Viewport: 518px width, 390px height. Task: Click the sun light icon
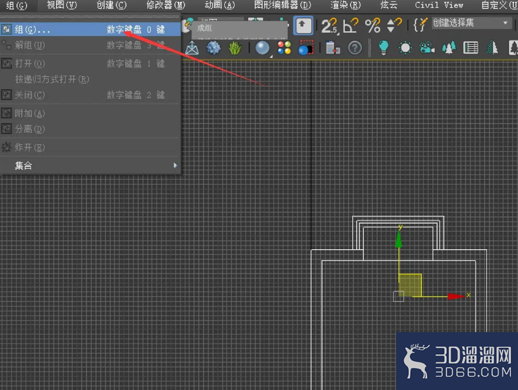(x=405, y=48)
